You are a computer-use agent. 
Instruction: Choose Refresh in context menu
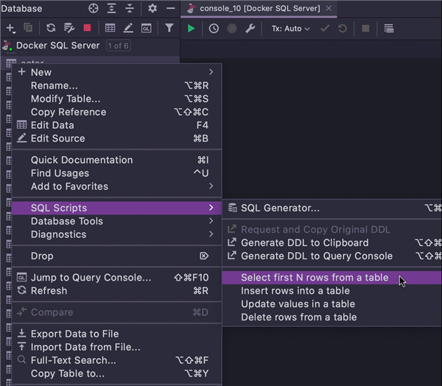[116, 291]
